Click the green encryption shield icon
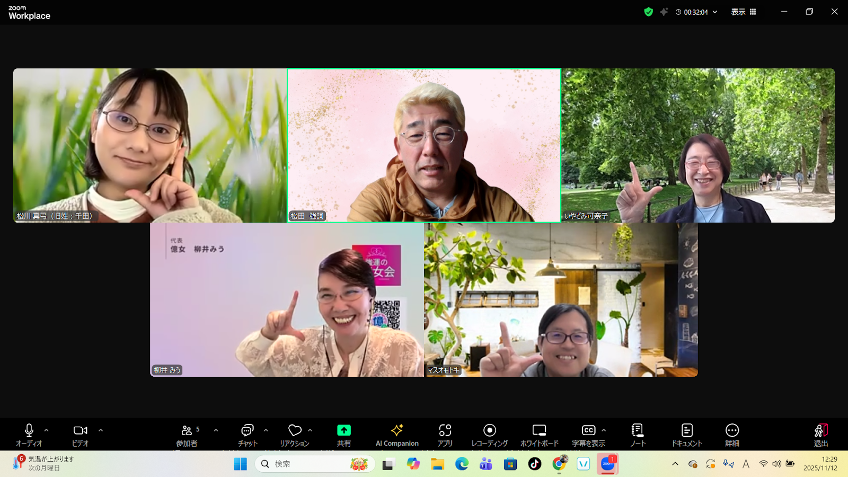This screenshot has width=848, height=477. click(x=648, y=12)
